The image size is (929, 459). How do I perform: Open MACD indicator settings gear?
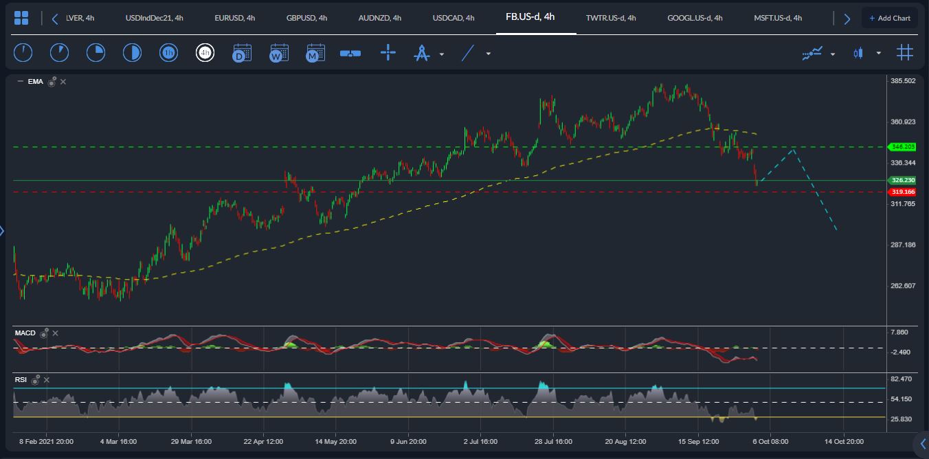click(44, 333)
